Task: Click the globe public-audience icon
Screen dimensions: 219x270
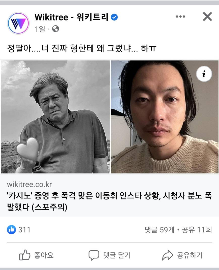Action: click(x=55, y=29)
